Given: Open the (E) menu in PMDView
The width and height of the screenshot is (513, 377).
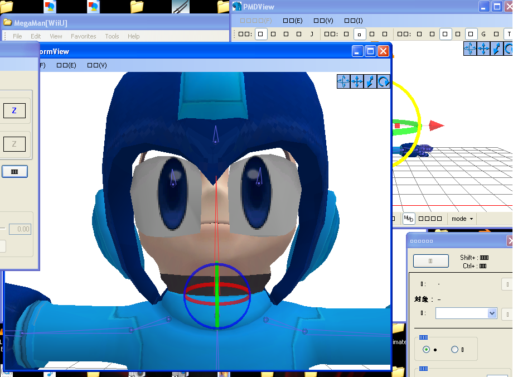Looking at the screenshot, I should (293, 21).
